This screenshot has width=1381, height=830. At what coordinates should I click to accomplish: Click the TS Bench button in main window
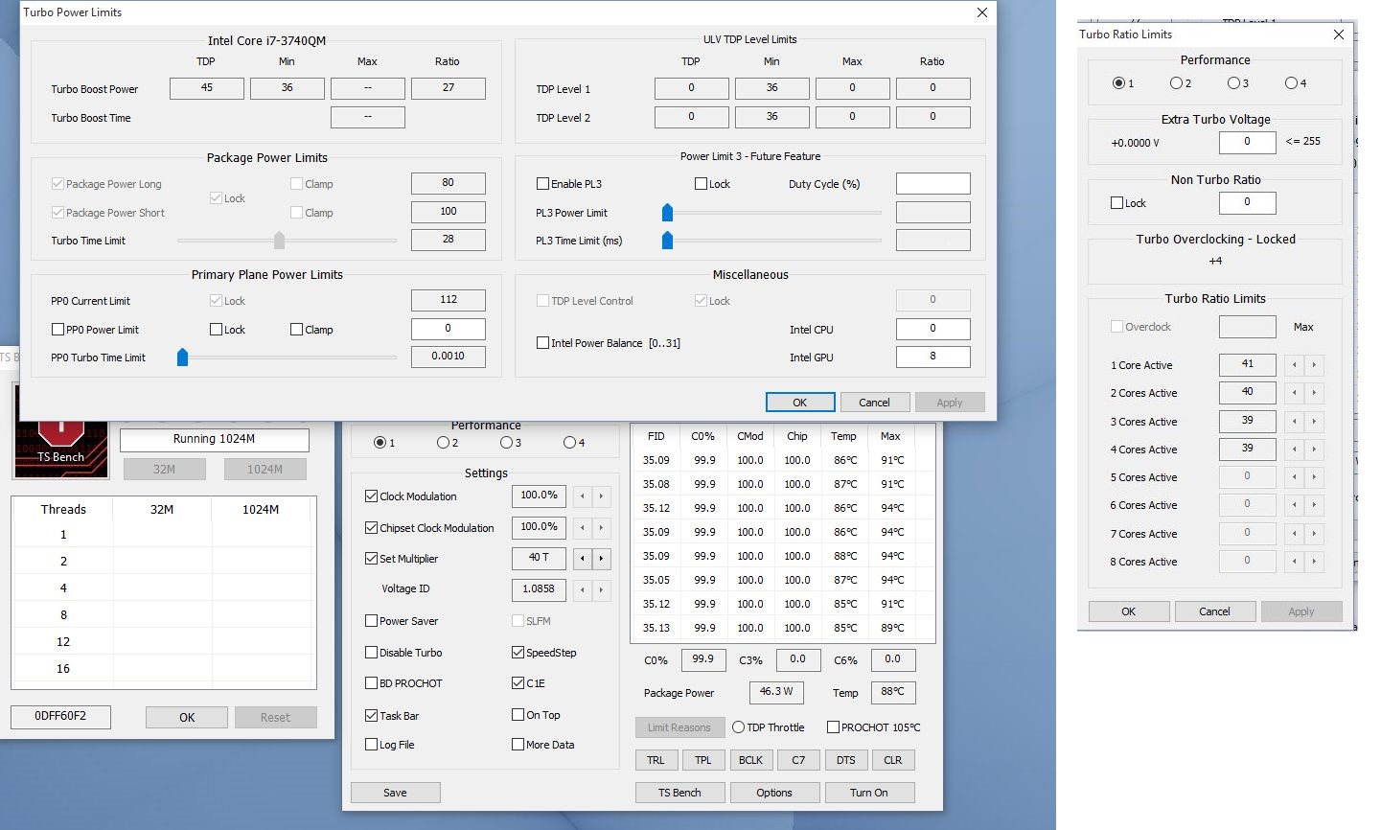(679, 793)
